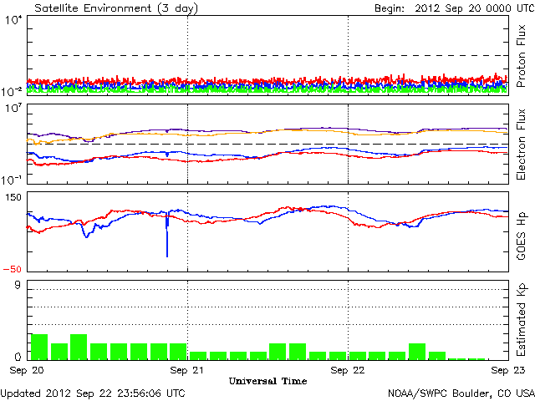
Task: Click the "0" tick label on Kp plot
Action: click(18, 357)
